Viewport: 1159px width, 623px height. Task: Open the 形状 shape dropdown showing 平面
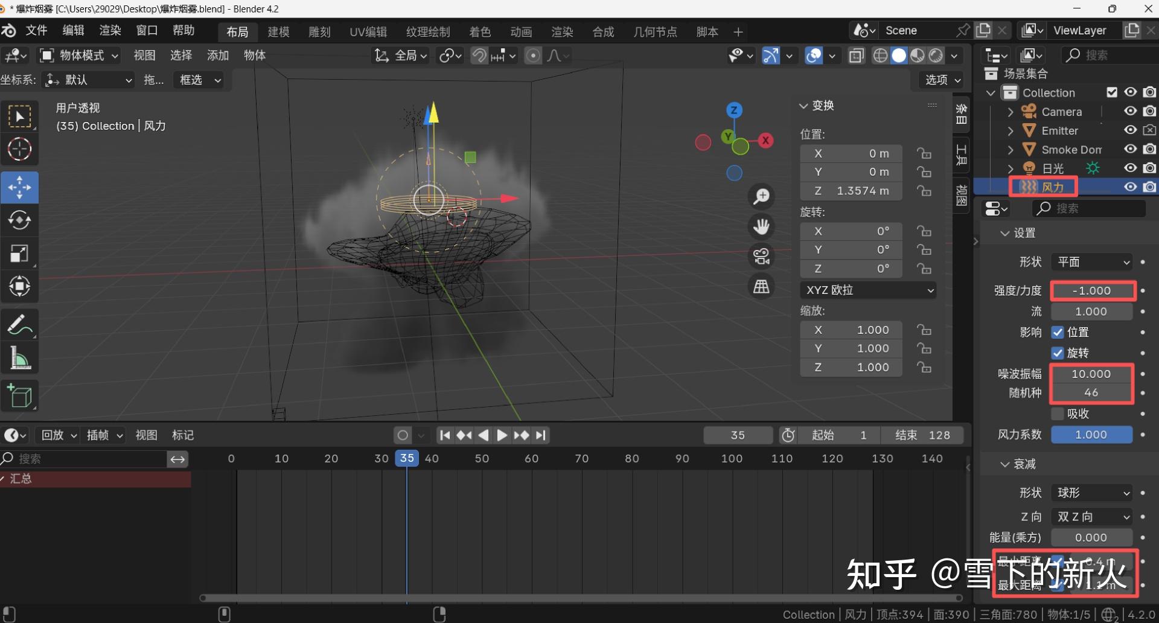point(1091,261)
